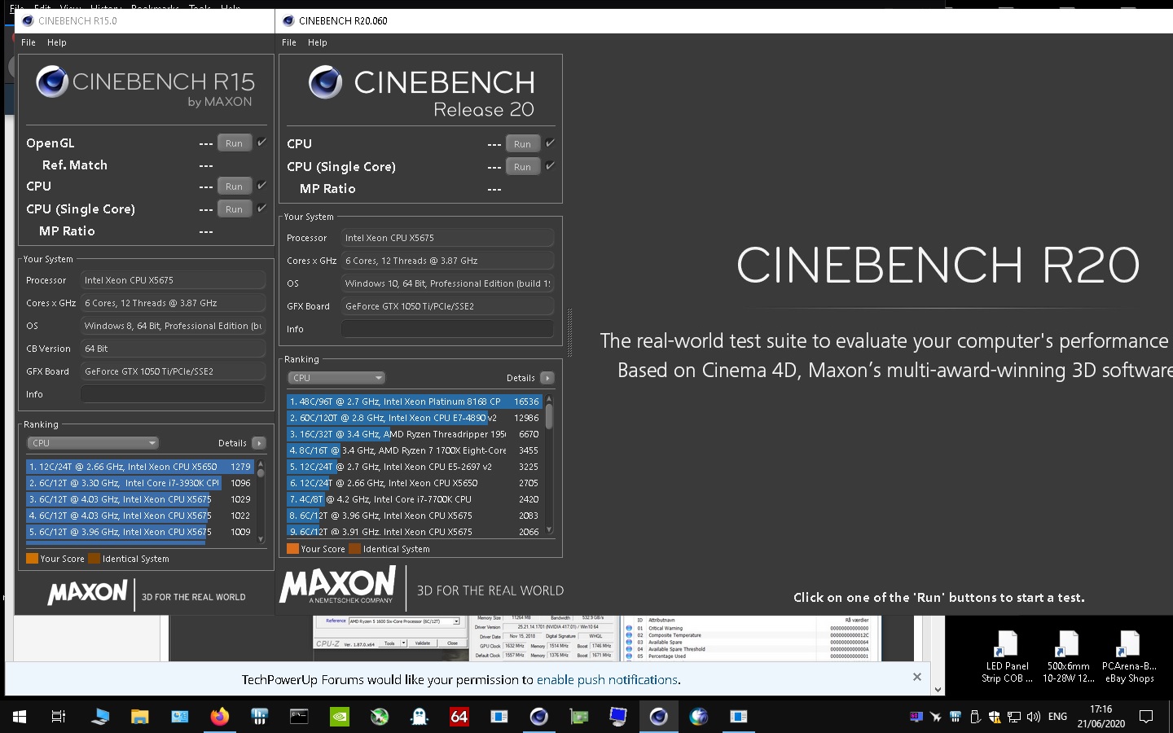Image resolution: width=1173 pixels, height=733 pixels.
Task: Open the green graphics card taskbar icon
Action: pos(579,717)
